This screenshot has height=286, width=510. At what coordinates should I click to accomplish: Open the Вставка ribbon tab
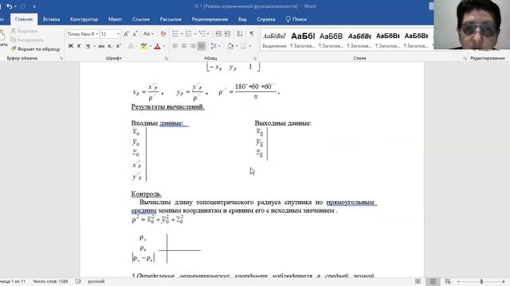tap(51, 19)
